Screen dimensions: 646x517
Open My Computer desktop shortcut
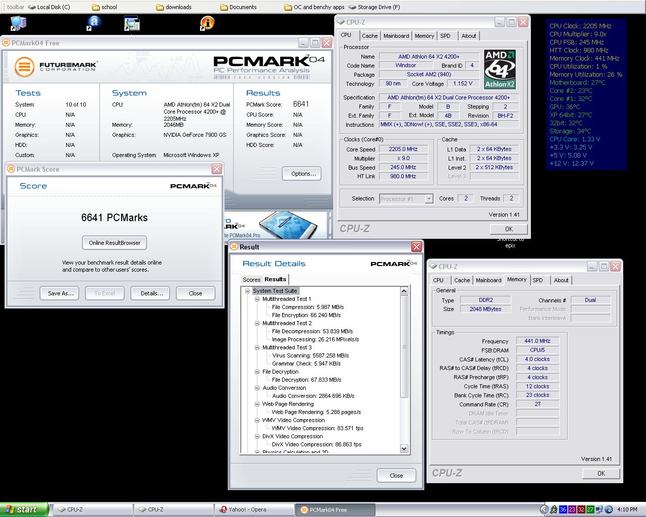[x=18, y=23]
